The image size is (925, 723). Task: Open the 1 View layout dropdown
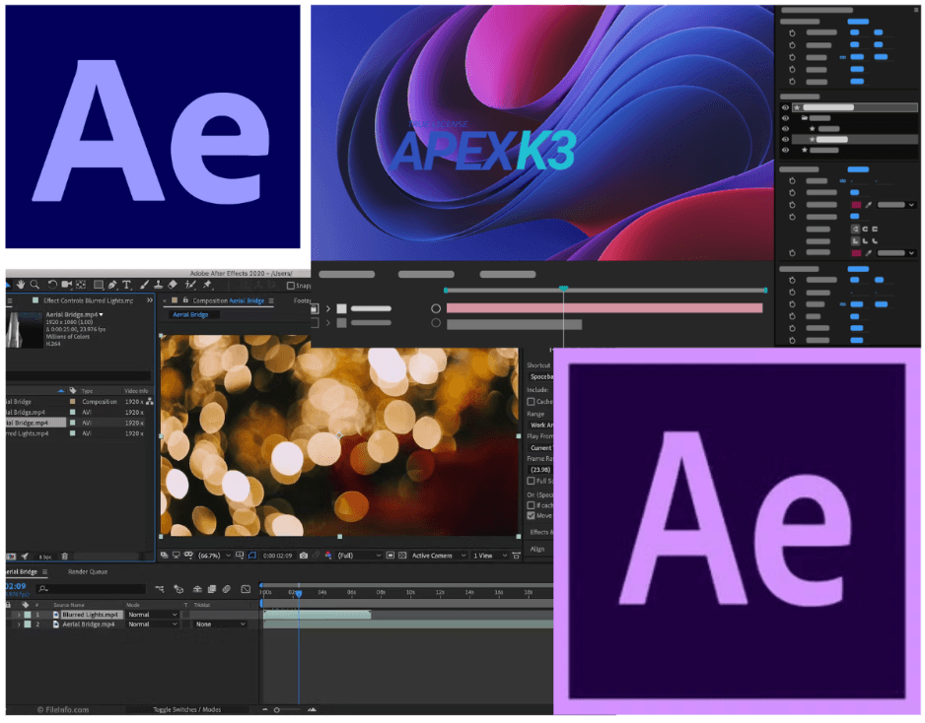coord(490,556)
